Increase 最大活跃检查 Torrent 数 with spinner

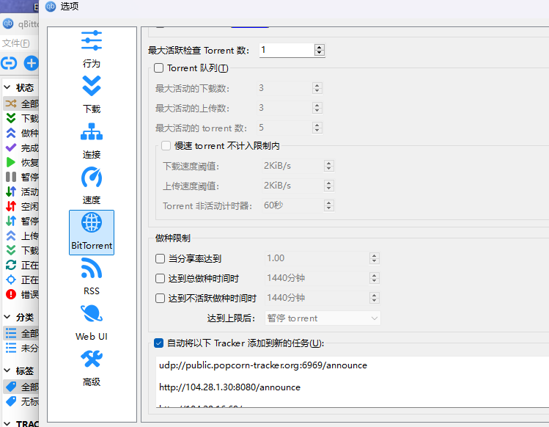pyautogui.click(x=319, y=47)
